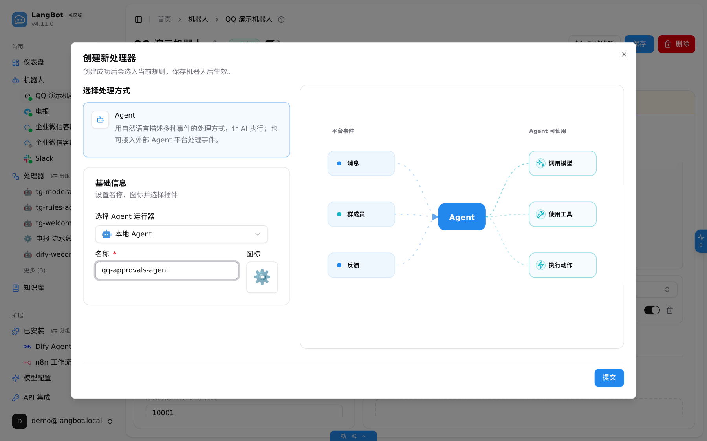This screenshot has width=707, height=441.
Task: Expand 更多 (3) processors list
Action: pyautogui.click(x=35, y=270)
